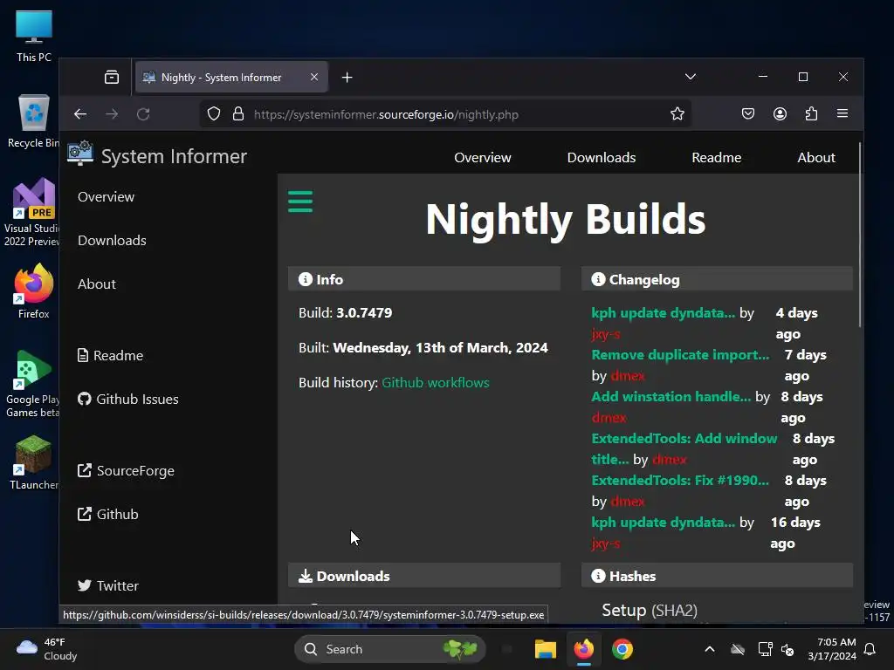This screenshot has height=670, width=894.
Task: Click the Firefox taskbar icon
Action: tap(584, 649)
